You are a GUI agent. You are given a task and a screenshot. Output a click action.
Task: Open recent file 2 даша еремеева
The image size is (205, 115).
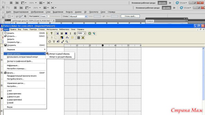(14, 94)
